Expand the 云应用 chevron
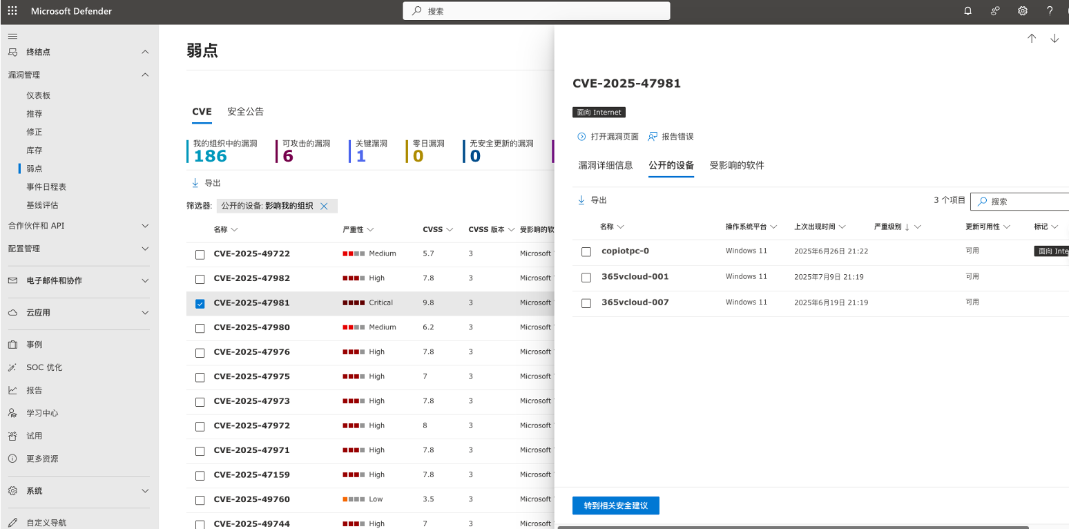 pyautogui.click(x=145, y=313)
